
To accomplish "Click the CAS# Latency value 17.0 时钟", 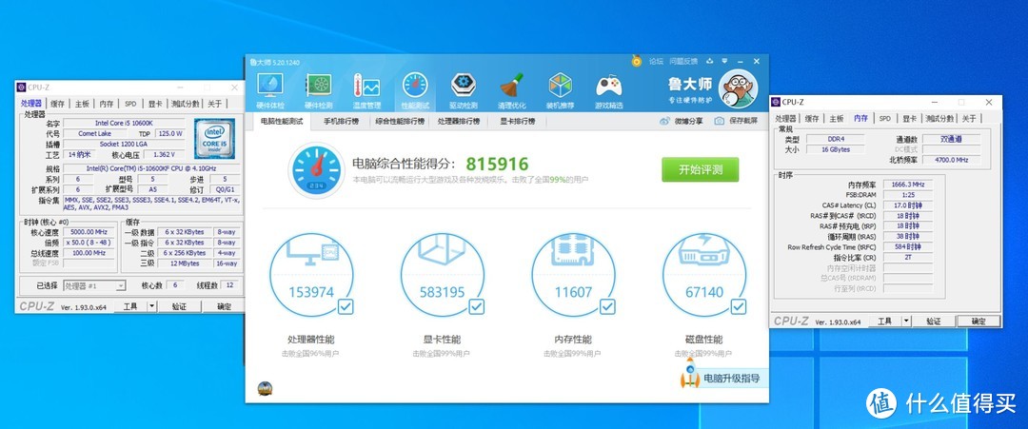I will (907, 205).
